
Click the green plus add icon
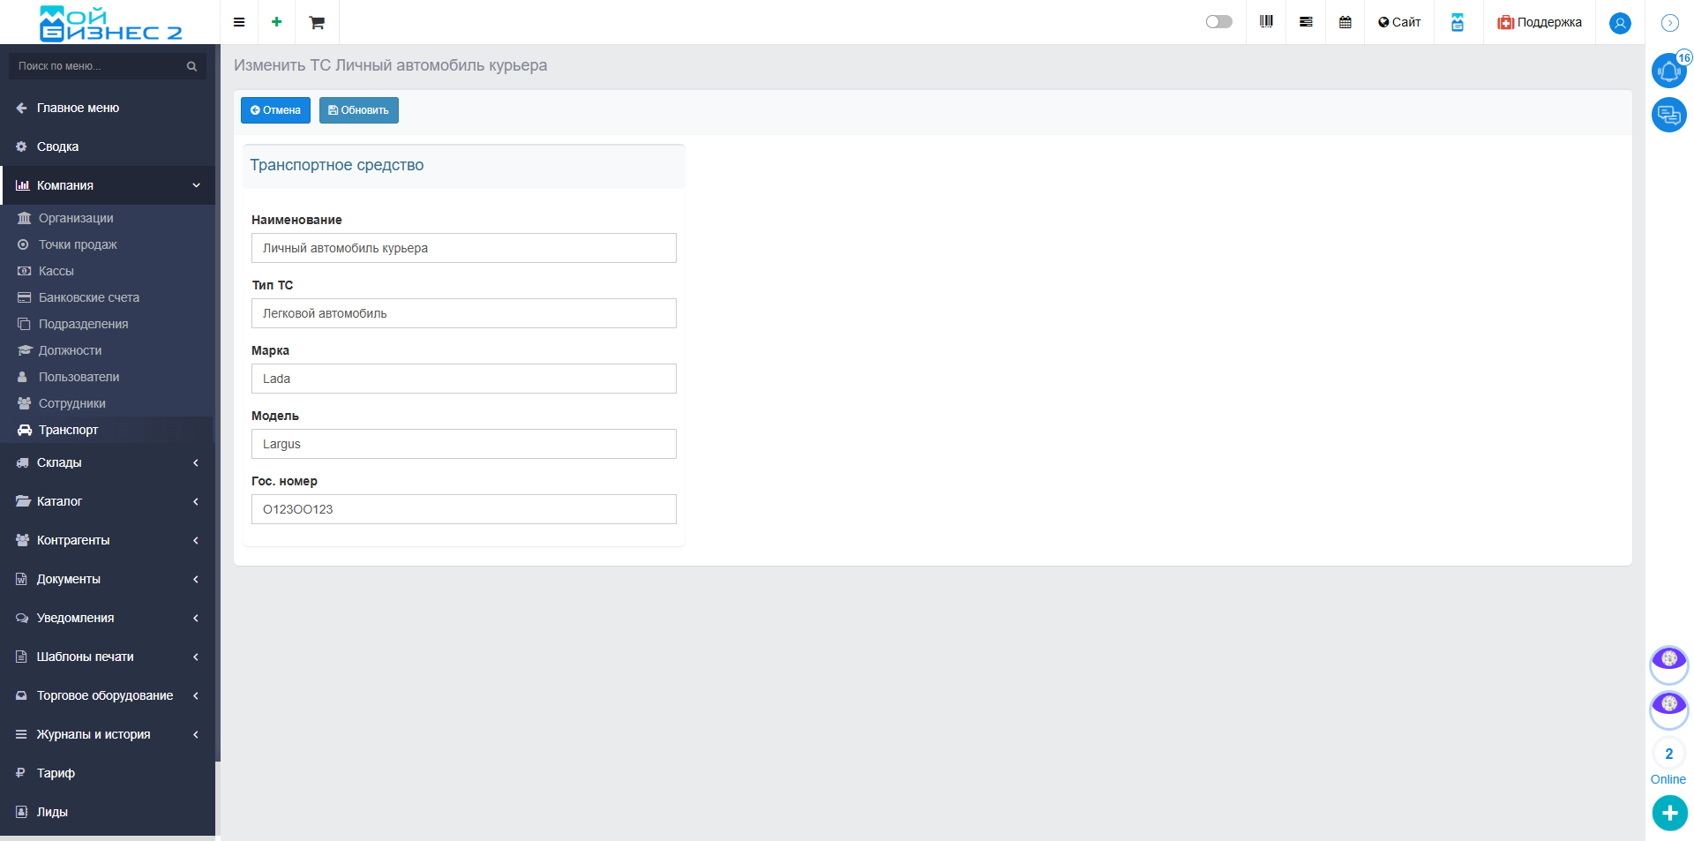pyautogui.click(x=276, y=22)
